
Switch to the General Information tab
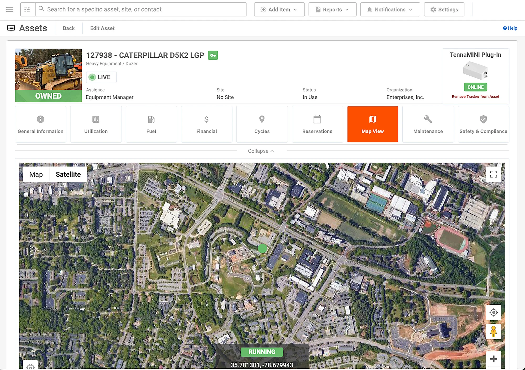click(x=40, y=123)
